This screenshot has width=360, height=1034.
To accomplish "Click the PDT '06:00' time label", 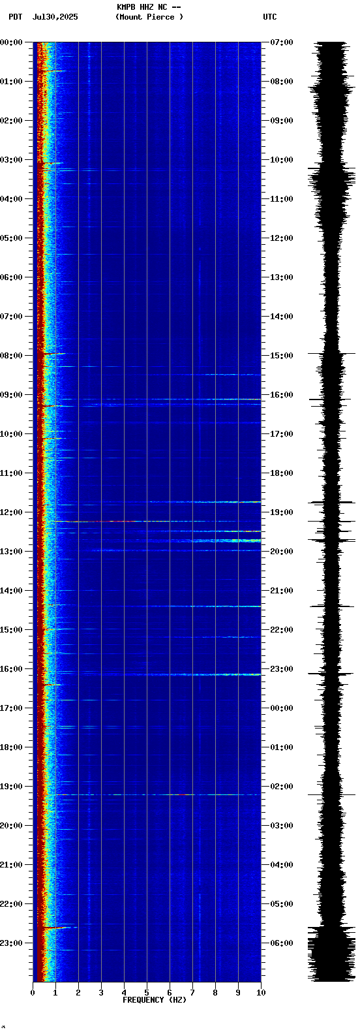I will pos(11,277).
